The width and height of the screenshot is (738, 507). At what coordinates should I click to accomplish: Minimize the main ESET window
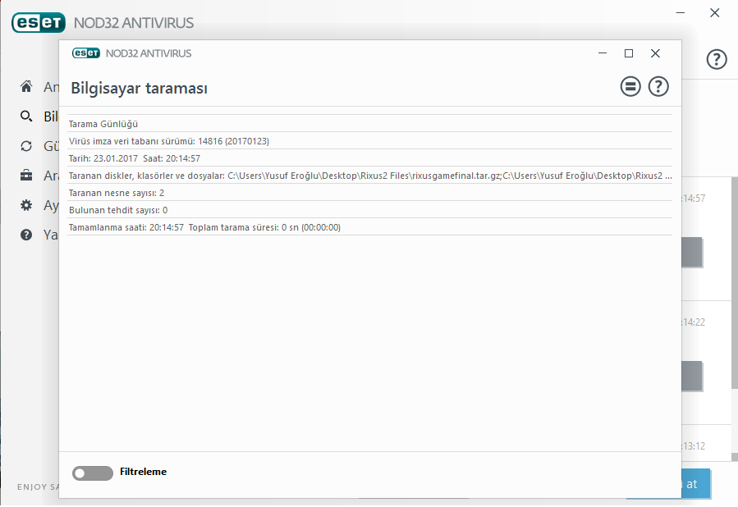(680, 12)
